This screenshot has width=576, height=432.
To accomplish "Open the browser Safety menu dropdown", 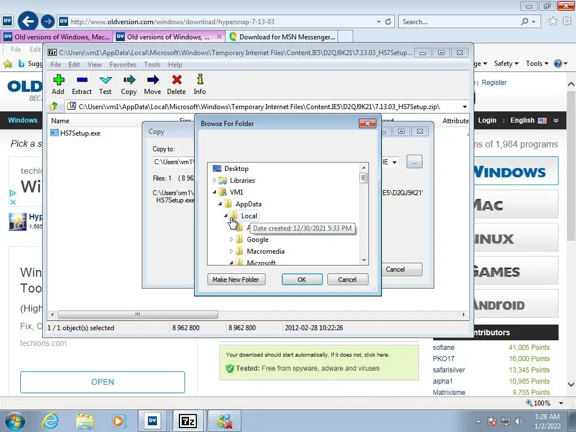I will pyautogui.click(x=507, y=64).
